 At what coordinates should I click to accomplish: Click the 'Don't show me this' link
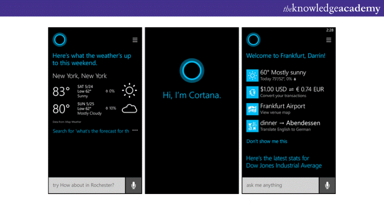click(267, 141)
